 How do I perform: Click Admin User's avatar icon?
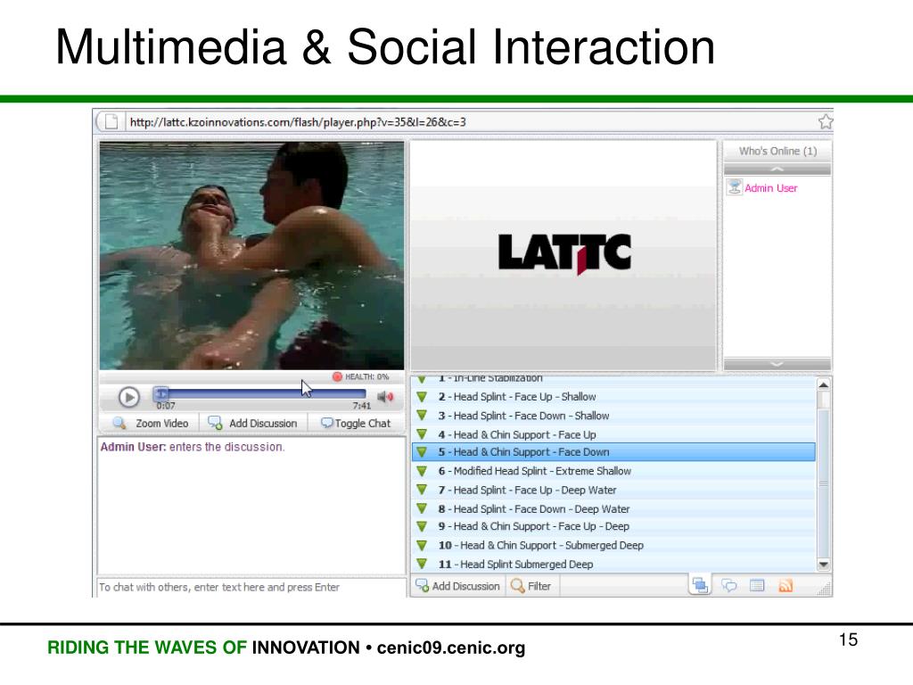735,187
